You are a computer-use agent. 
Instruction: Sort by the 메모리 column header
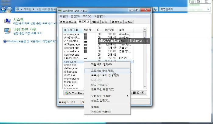tap(110, 30)
